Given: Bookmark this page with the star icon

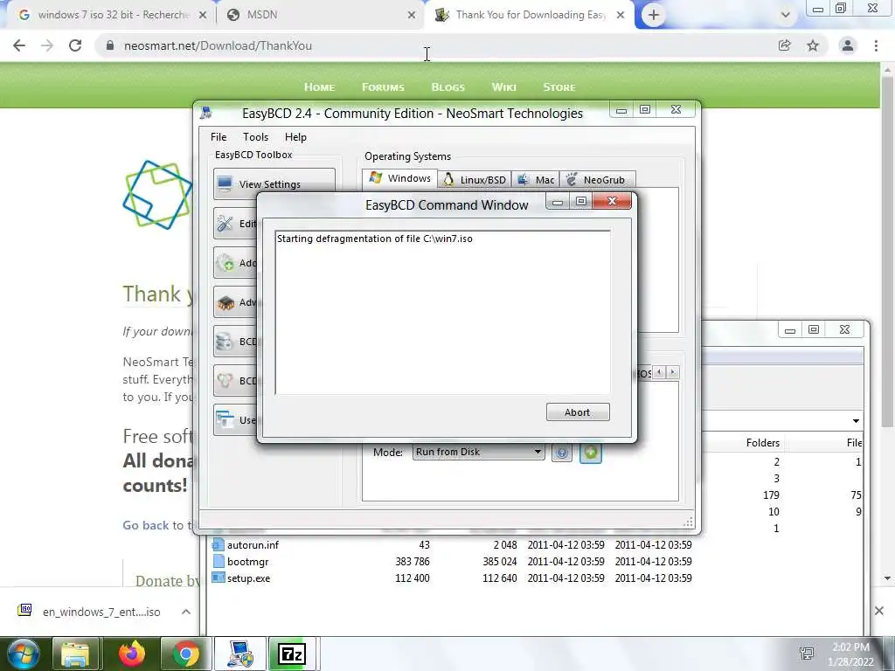Looking at the screenshot, I should 813,45.
